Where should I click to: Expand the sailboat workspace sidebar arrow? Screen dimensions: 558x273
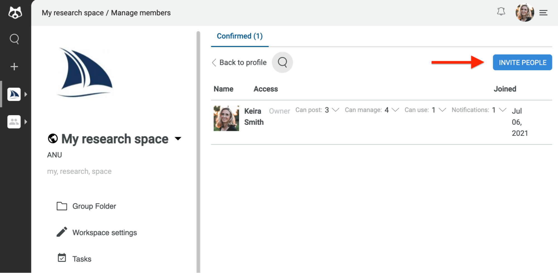26,94
